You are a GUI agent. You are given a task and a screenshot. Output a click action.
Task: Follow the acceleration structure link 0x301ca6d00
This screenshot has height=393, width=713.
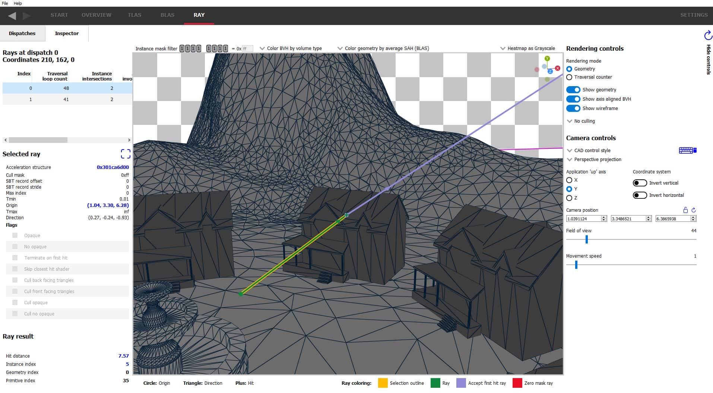[x=113, y=167]
